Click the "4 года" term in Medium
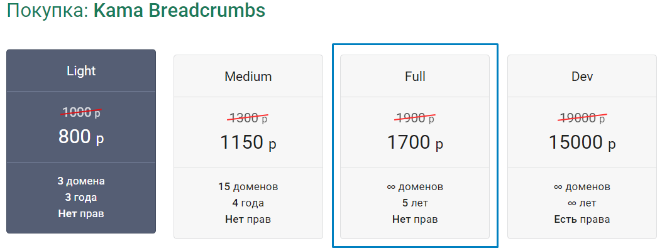Viewport: 667px width, 251px height. 248,203
